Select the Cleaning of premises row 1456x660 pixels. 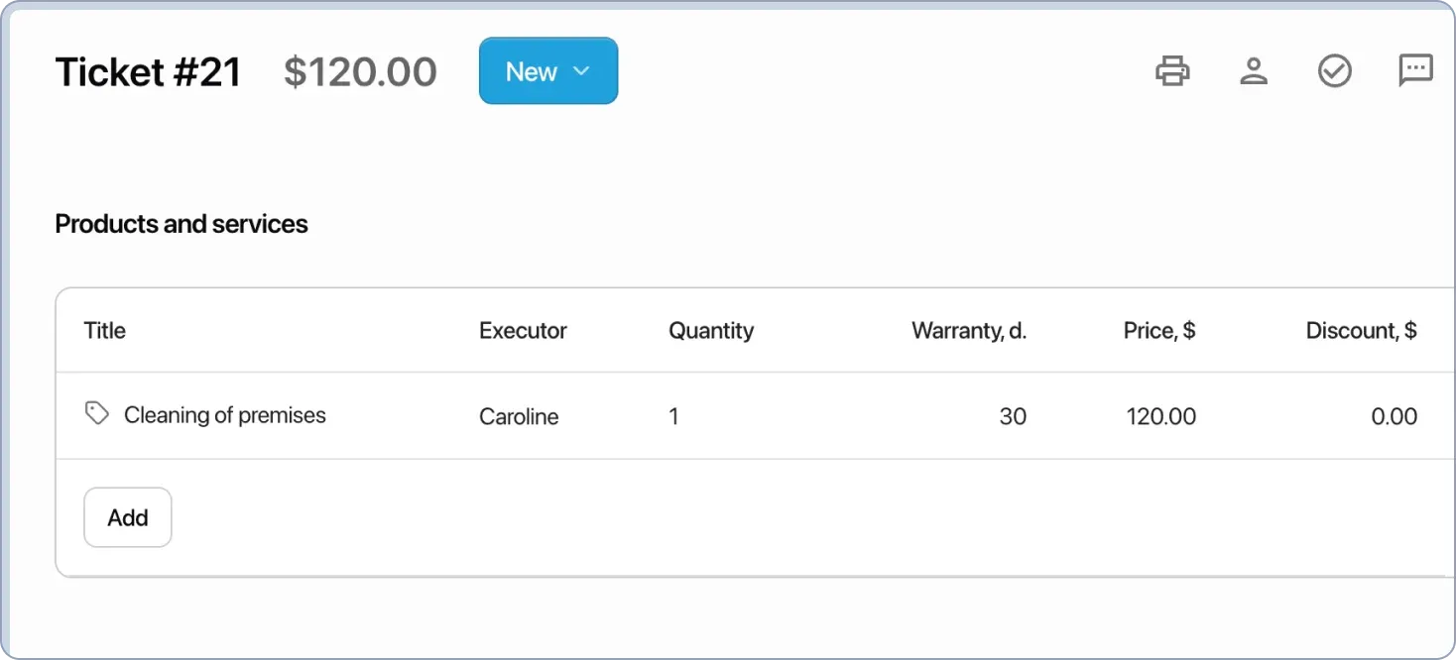click(225, 415)
